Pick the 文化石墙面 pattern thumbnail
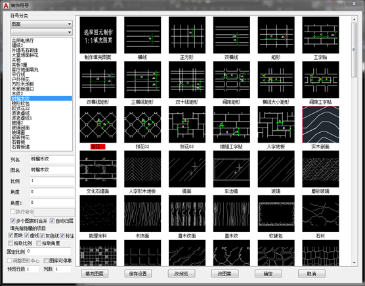Image resolution: width=365 pixels, height=286 pixels. pos(98,169)
